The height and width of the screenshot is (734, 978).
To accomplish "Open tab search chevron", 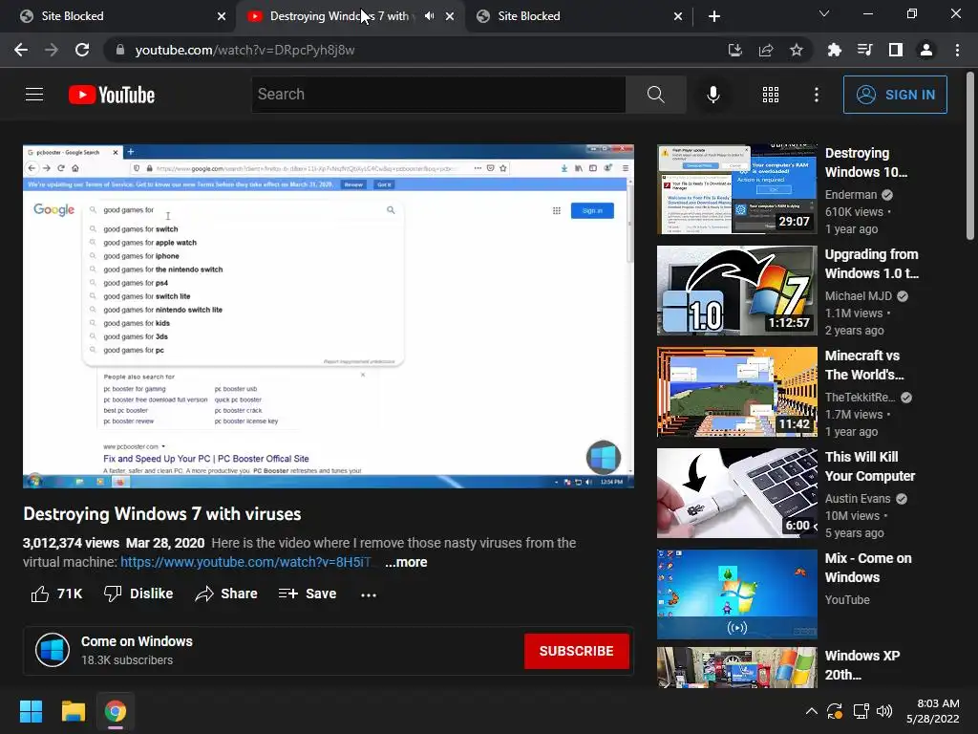I will tap(824, 13).
